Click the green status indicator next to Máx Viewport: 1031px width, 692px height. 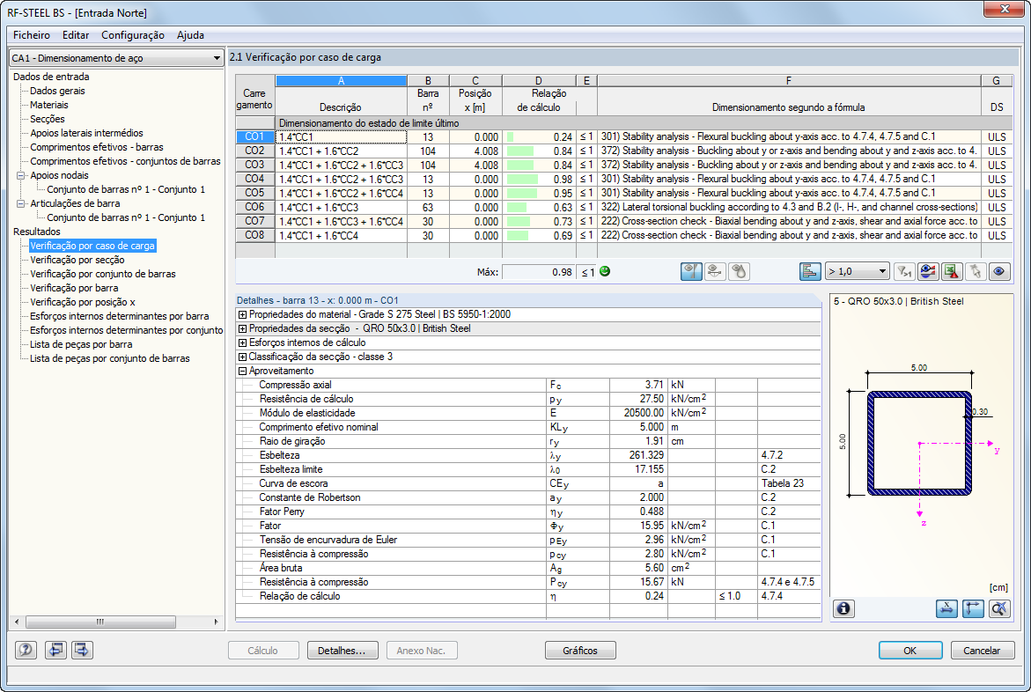pos(605,271)
